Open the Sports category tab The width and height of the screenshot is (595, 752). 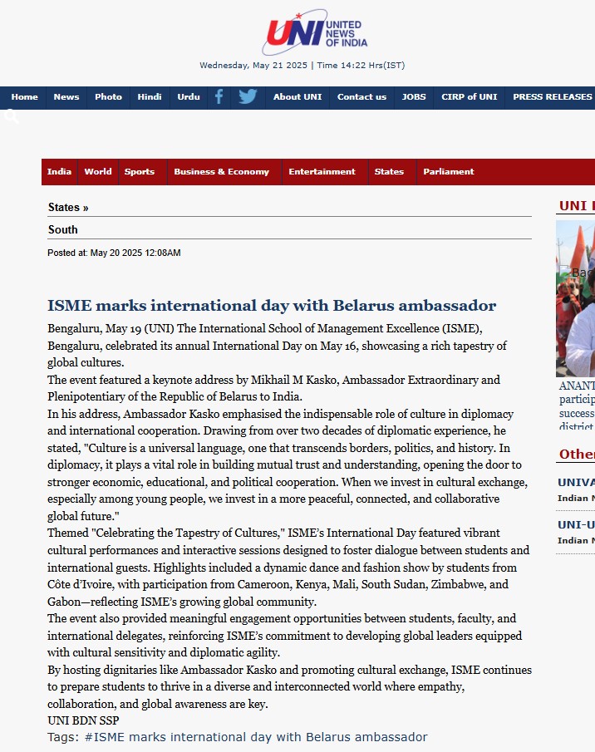[140, 172]
